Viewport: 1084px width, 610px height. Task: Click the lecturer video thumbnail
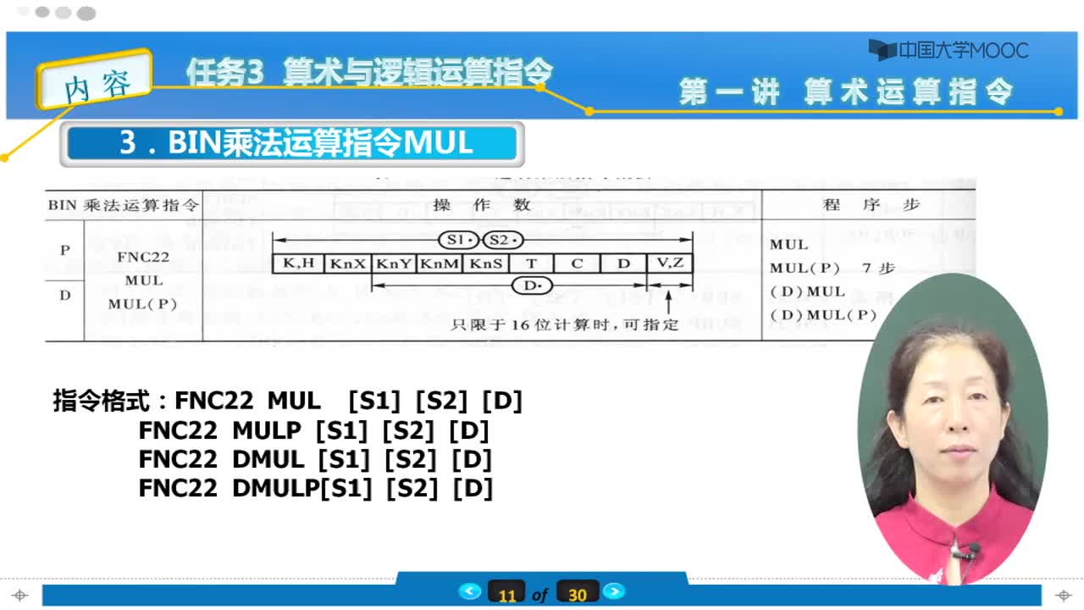[x=953, y=429]
